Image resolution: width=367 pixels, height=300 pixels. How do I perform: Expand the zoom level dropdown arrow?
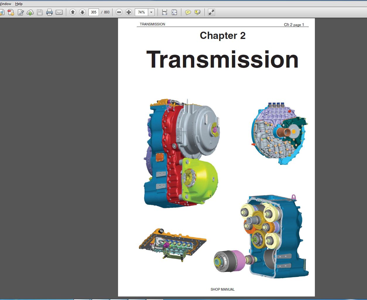151,12
